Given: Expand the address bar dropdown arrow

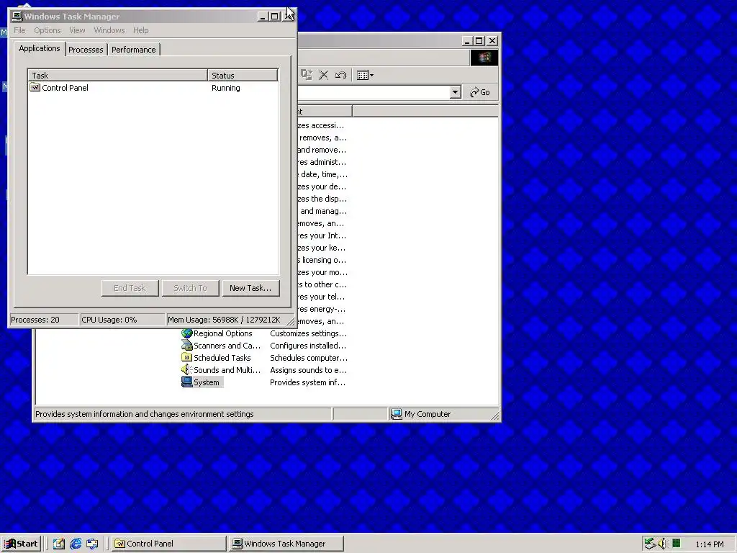Looking at the screenshot, I should coord(455,92).
